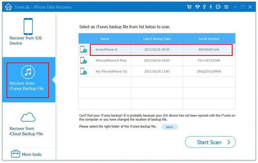Open More tools
258x163 pixels.
[26, 154]
